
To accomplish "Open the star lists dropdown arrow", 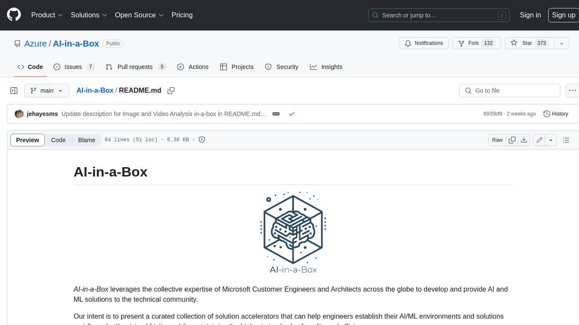I will [x=562, y=43].
